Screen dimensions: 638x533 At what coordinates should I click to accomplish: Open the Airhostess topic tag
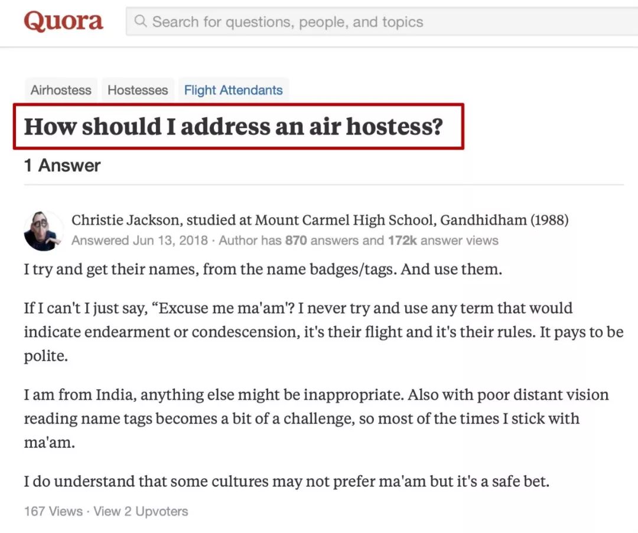(x=61, y=90)
